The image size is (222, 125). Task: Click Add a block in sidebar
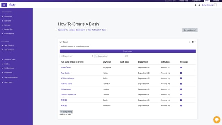click(x=8, y=82)
